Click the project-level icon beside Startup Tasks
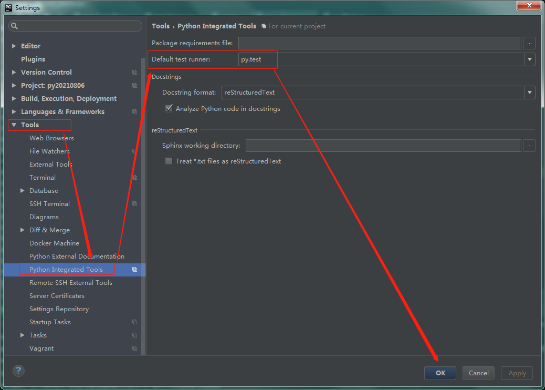545x390 pixels. click(x=134, y=322)
